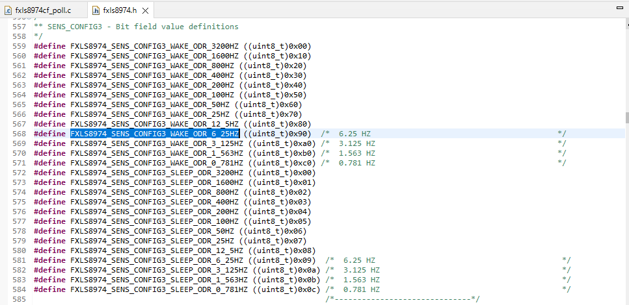
Task: Click the header file icon on fxls8974.h tab
Action: [96, 11]
